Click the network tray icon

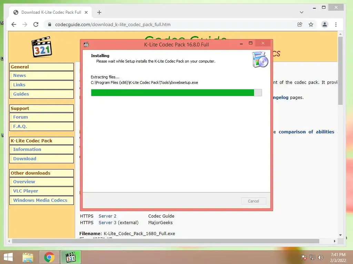[312, 257]
